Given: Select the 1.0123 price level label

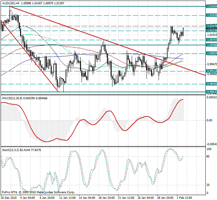Looking at the screenshot, I should (x=211, y=31).
